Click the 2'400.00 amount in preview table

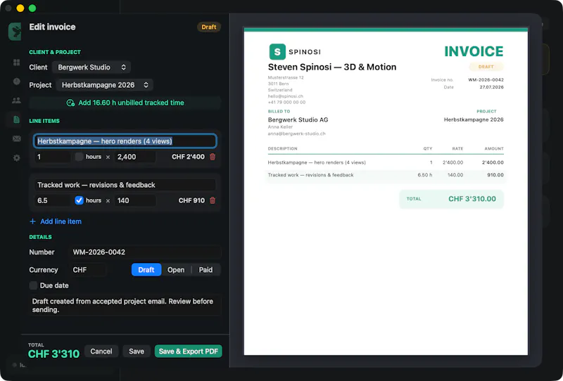[x=493, y=162]
